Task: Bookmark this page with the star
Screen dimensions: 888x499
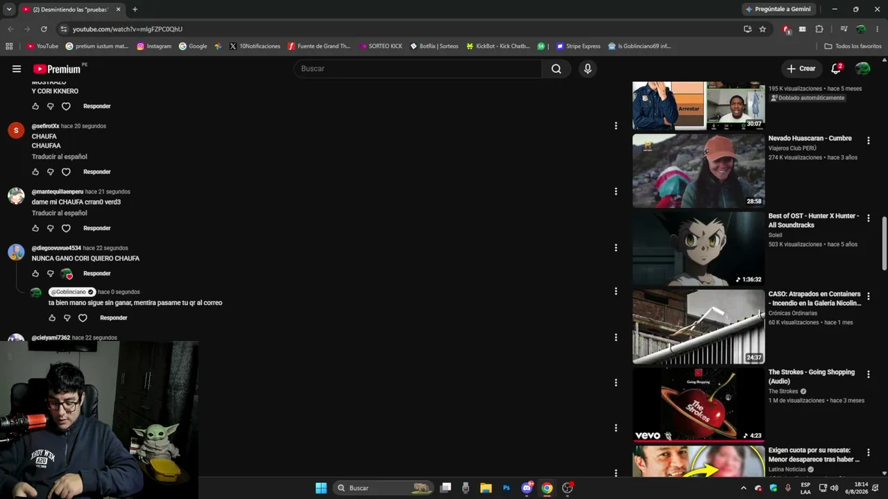Action: [x=762, y=29]
